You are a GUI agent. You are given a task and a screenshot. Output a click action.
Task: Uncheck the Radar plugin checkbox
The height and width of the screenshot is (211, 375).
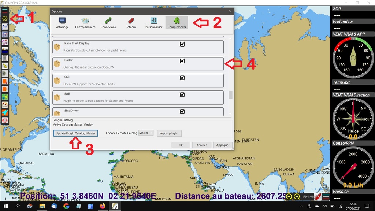(182, 61)
